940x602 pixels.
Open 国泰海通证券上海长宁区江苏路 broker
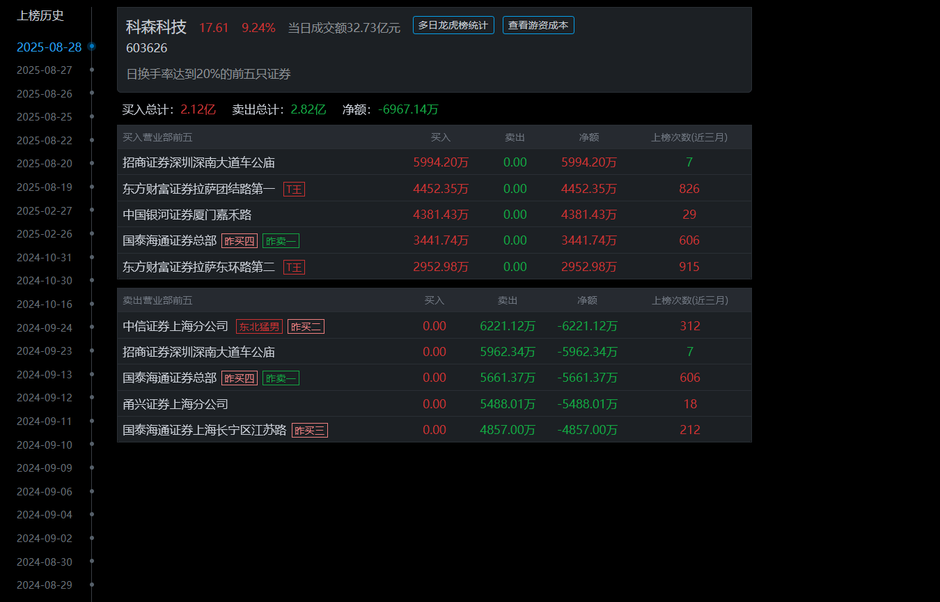(205, 430)
